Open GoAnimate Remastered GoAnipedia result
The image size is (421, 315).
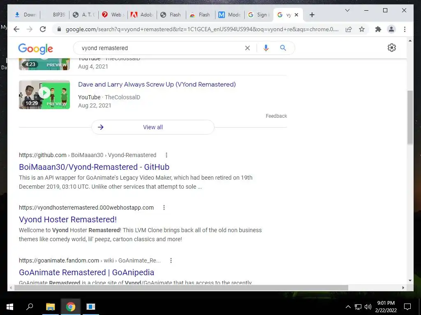point(86,272)
